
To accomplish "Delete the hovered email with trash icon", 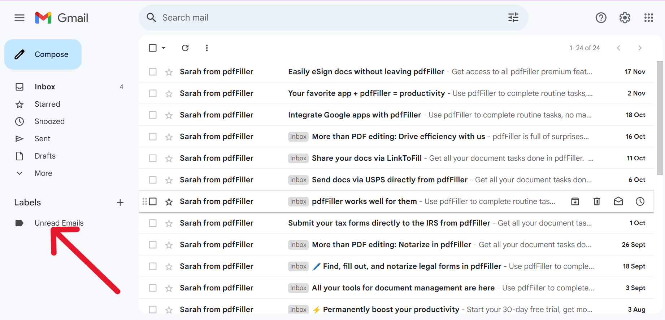I will [596, 201].
